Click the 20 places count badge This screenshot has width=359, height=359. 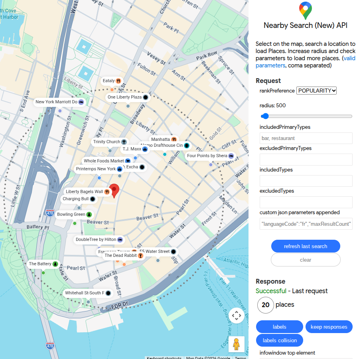point(265,305)
